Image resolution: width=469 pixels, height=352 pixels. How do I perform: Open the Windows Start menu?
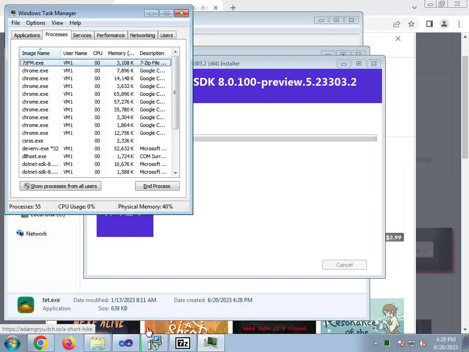click(12, 343)
